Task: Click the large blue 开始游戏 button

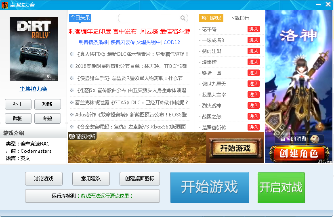Action: pyautogui.click(x=210, y=187)
